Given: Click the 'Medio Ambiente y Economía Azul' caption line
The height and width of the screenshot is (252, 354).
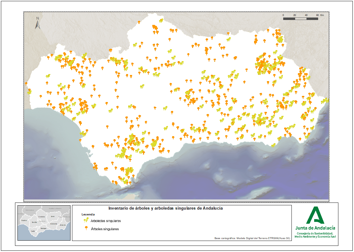Looking at the screenshot, I should click(x=315, y=237).
